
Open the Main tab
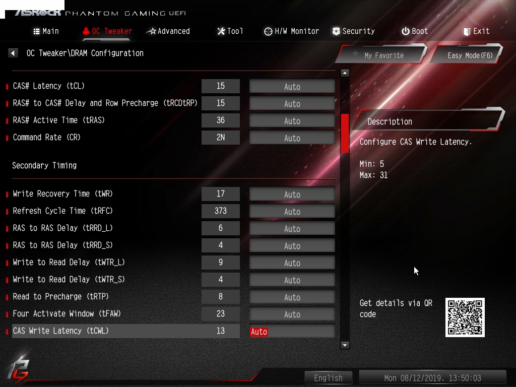pos(46,31)
